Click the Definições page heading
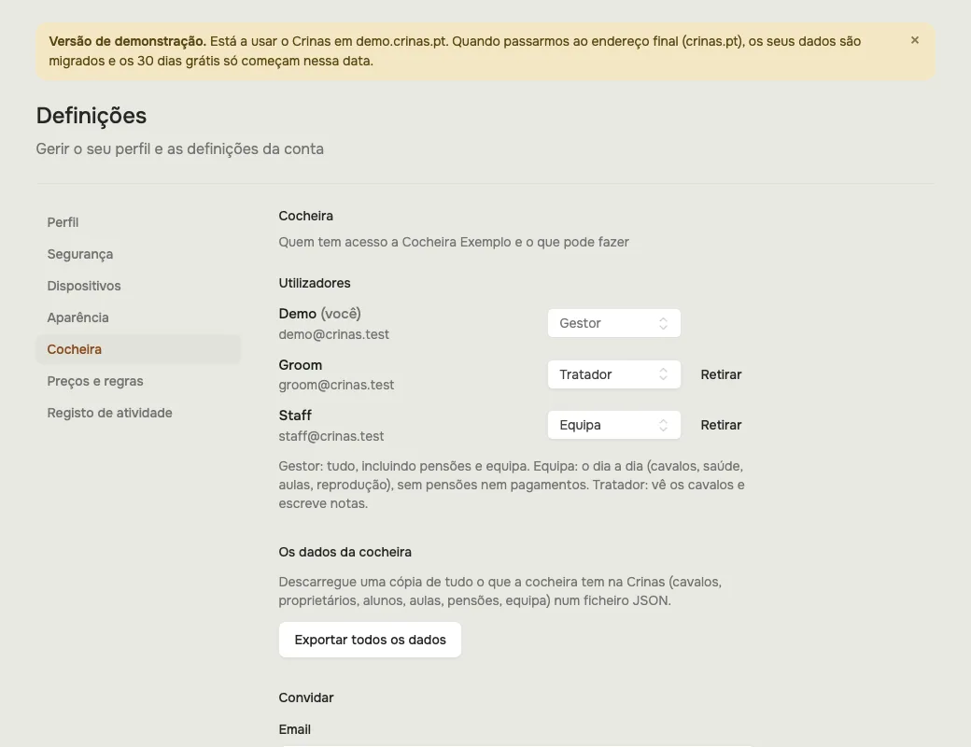Screen dimensions: 971x747 [91, 116]
